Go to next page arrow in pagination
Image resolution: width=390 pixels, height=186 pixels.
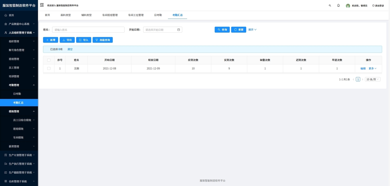pos(362,79)
